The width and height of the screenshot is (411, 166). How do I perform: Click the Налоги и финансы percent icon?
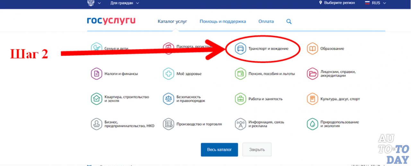96,74
